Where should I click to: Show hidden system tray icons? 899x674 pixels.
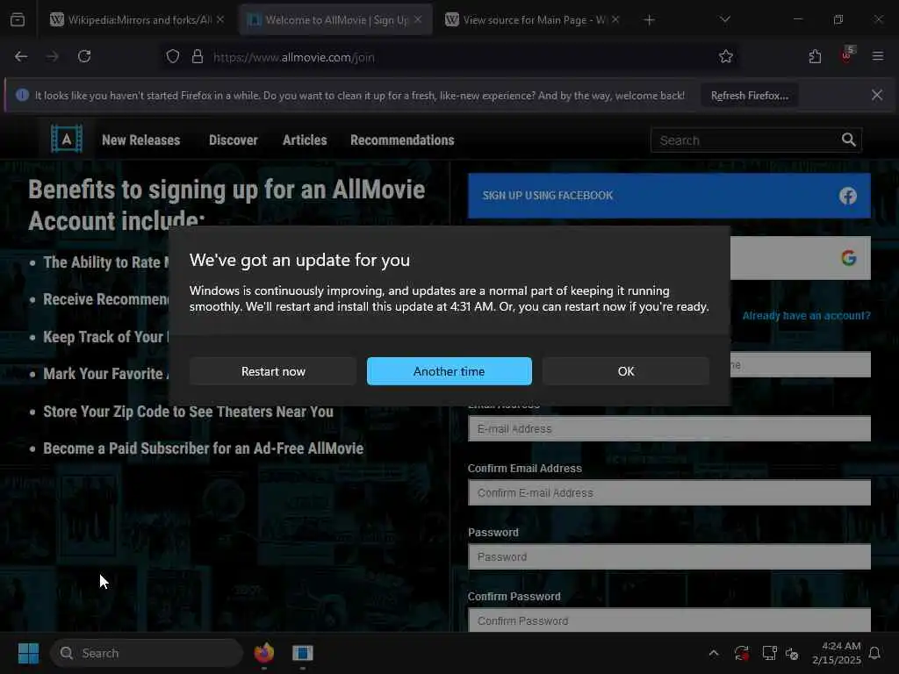coord(714,653)
